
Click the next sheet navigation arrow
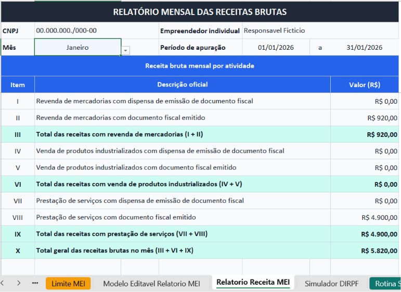tap(19, 283)
